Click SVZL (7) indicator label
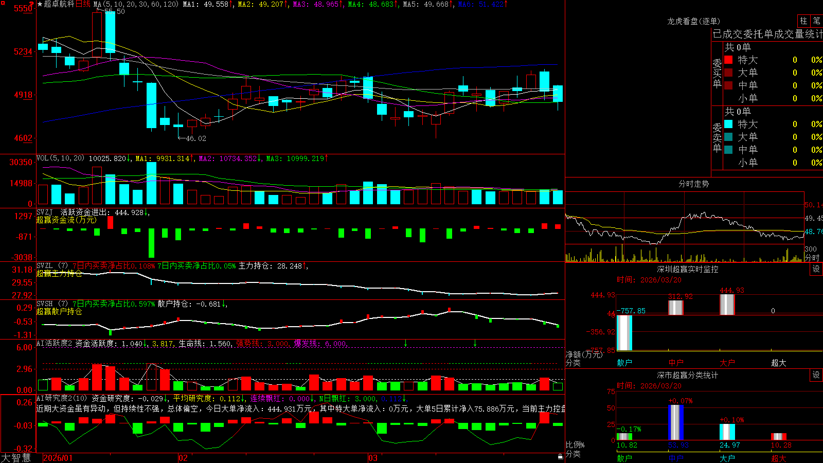 [52, 266]
